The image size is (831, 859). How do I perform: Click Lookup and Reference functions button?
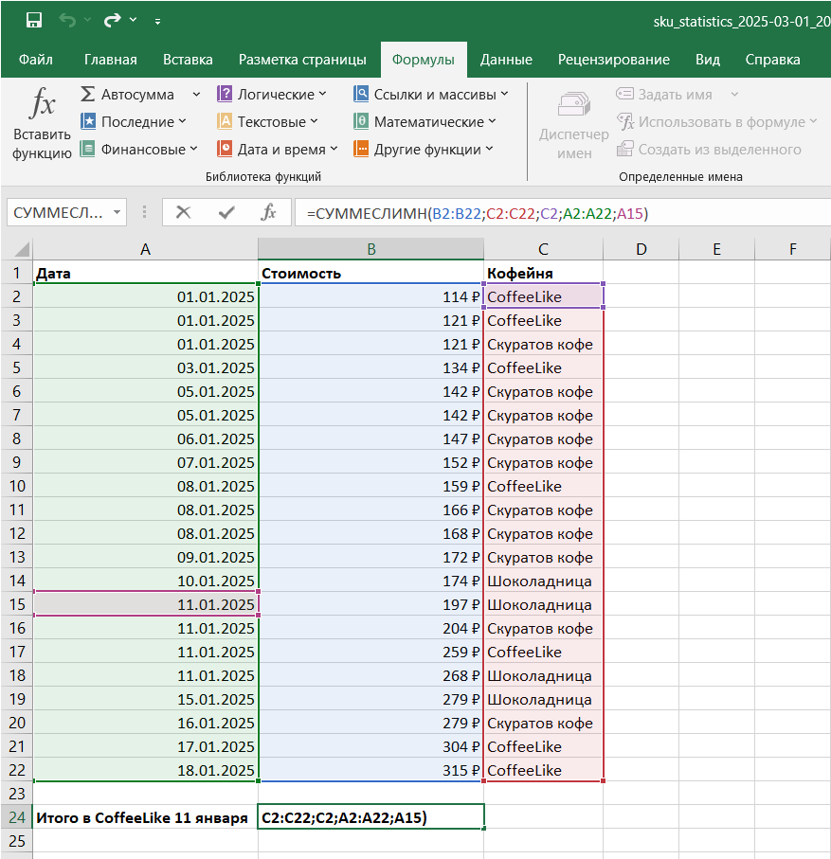point(431,95)
